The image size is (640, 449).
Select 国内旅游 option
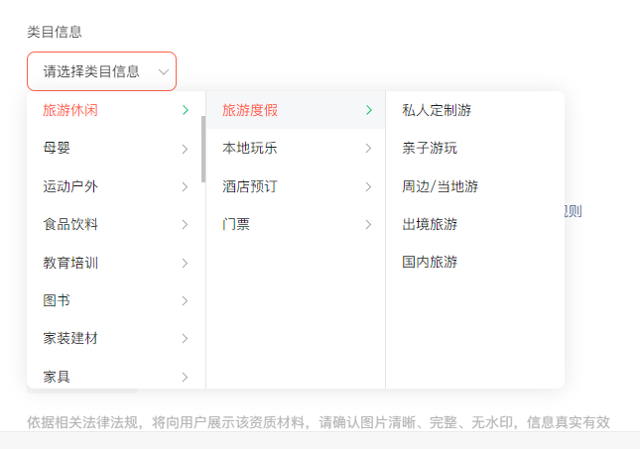point(430,263)
